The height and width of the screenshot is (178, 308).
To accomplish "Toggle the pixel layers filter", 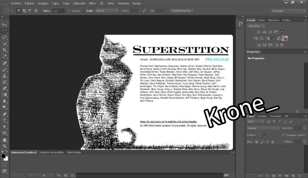I will [x=269, y=122].
